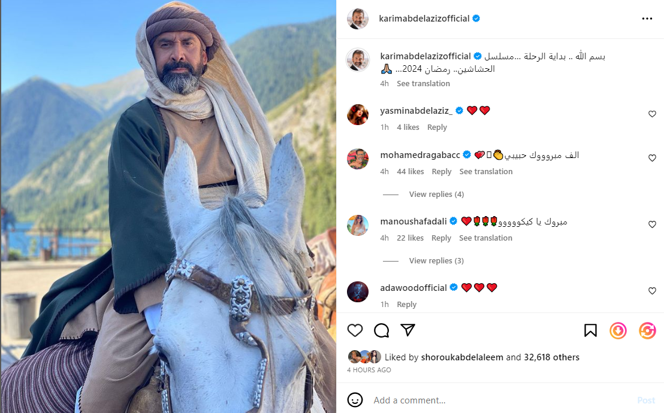Screen dimensions: 664x413
Task: Like mohamedragabacc's comment
Action: [652, 158]
